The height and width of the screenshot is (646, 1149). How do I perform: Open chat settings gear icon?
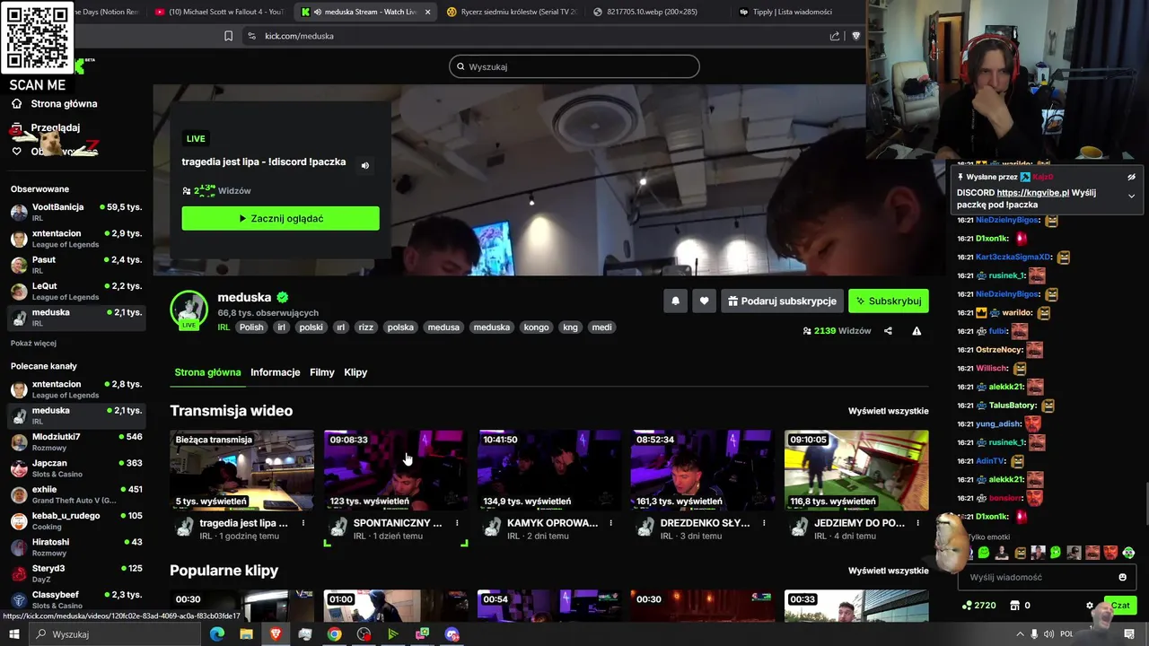[x=1090, y=606]
